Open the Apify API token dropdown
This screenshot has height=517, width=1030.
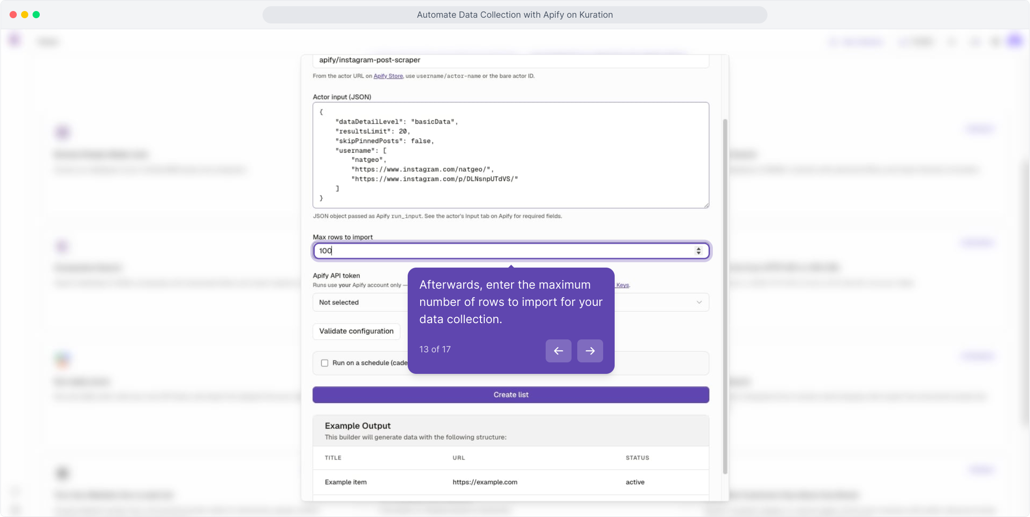point(511,302)
